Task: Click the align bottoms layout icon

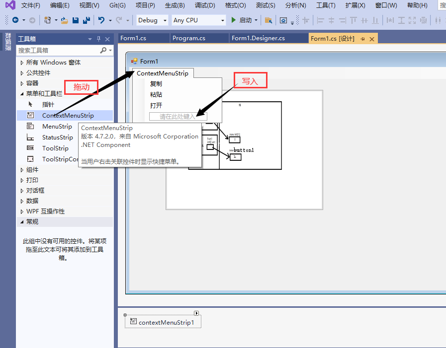Action: tap(375, 20)
